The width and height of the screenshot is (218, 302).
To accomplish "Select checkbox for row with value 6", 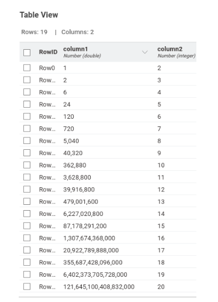I will click(x=27, y=92).
